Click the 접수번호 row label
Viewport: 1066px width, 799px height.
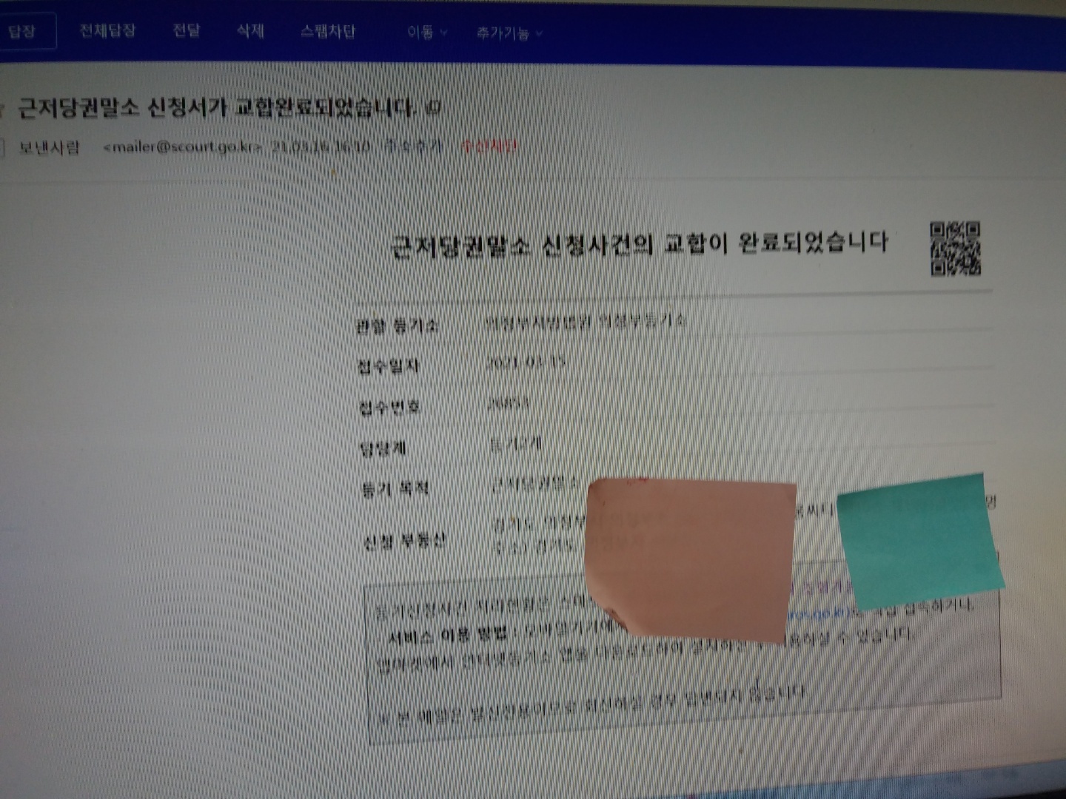coord(389,407)
